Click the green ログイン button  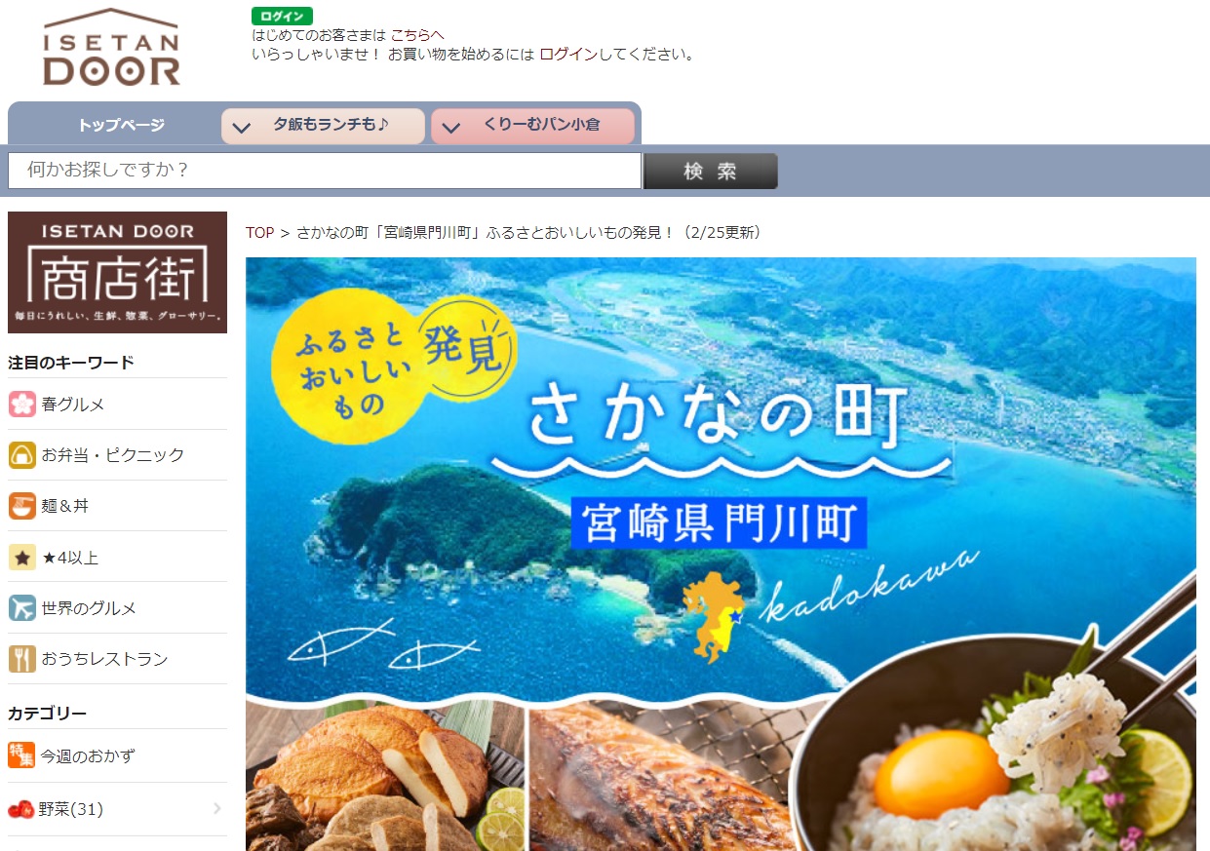tap(282, 16)
